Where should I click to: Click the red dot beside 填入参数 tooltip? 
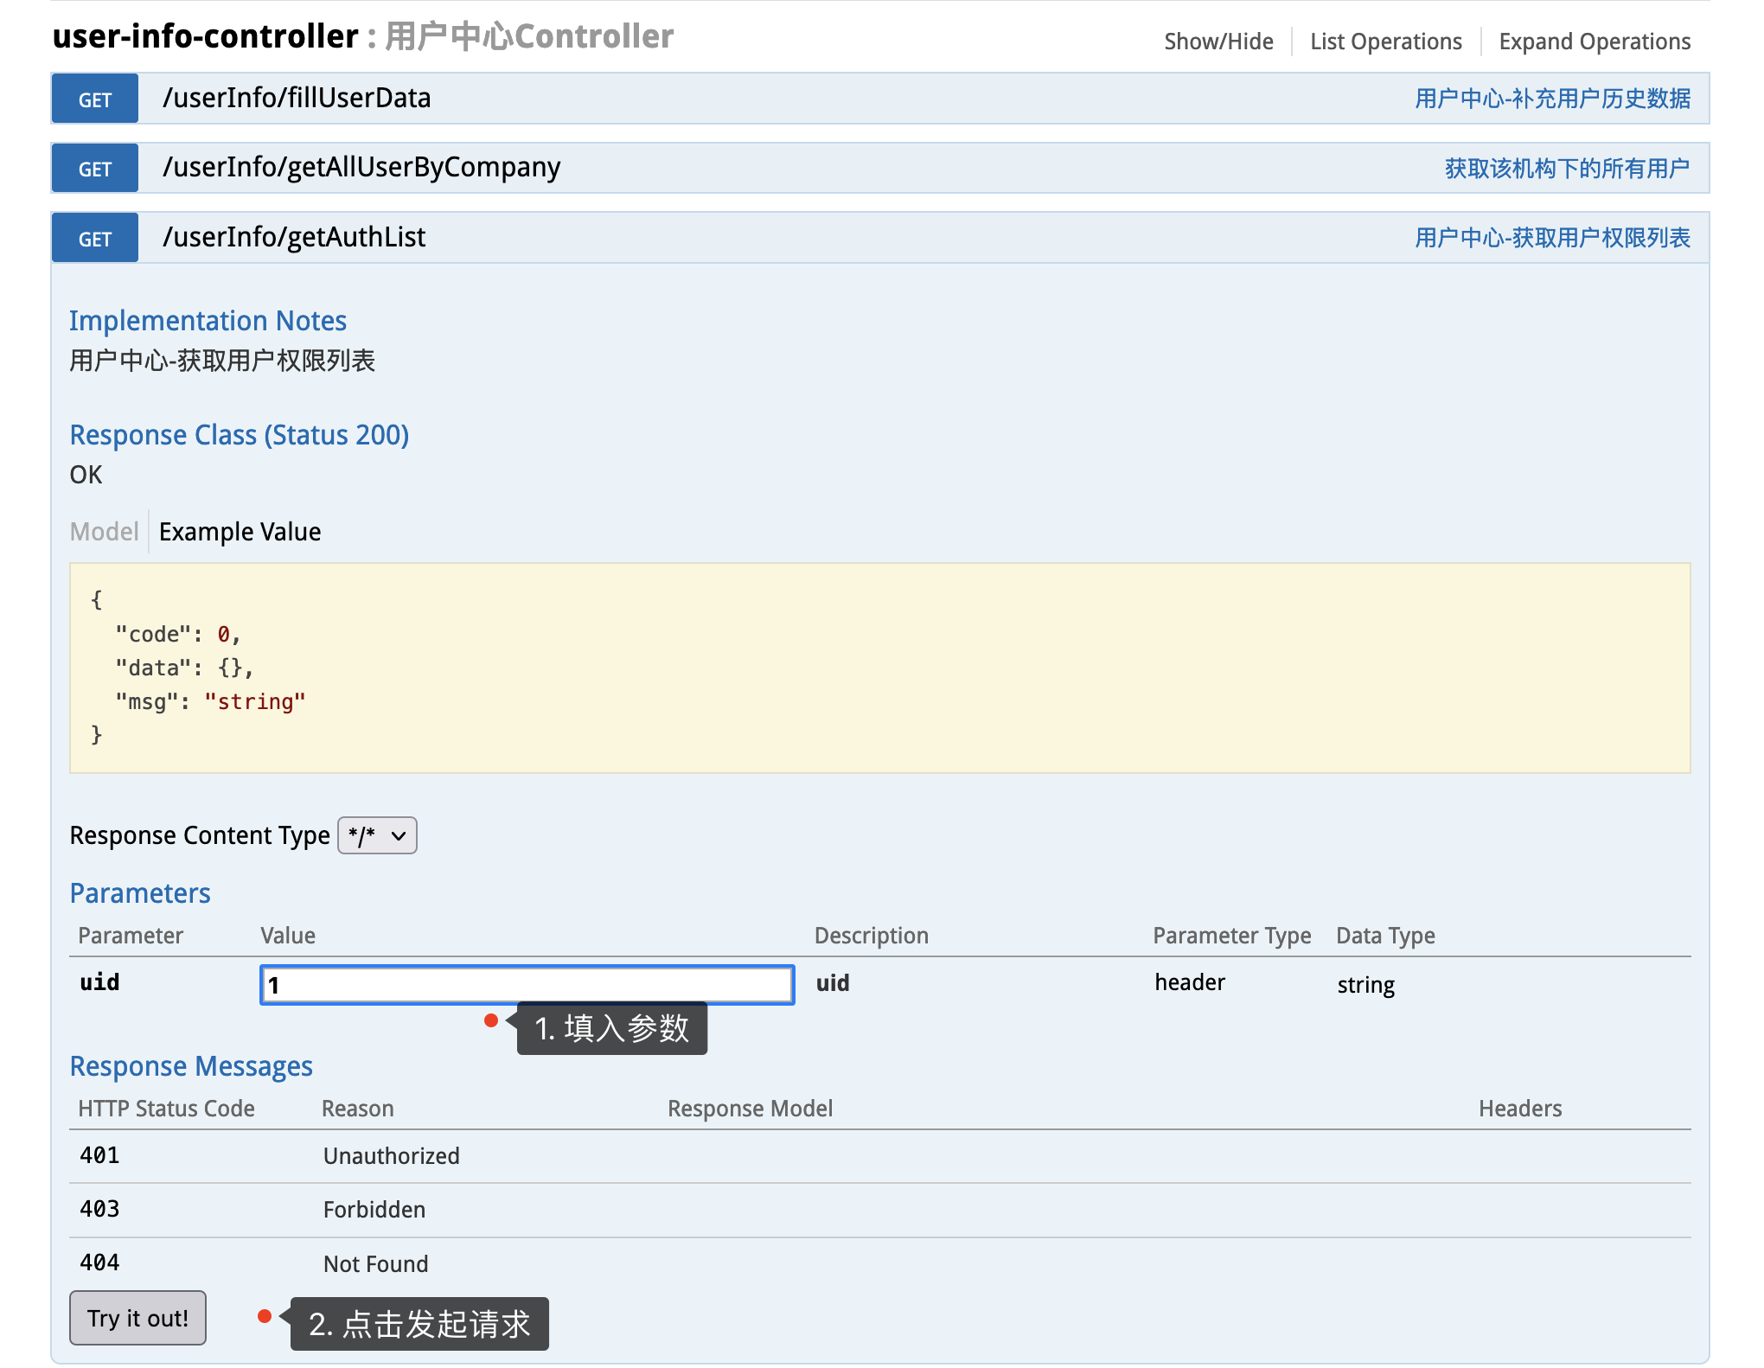pyautogui.click(x=491, y=1021)
